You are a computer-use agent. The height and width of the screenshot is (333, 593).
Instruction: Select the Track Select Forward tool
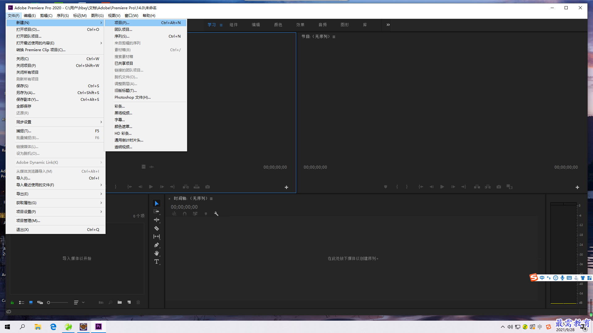[157, 212]
